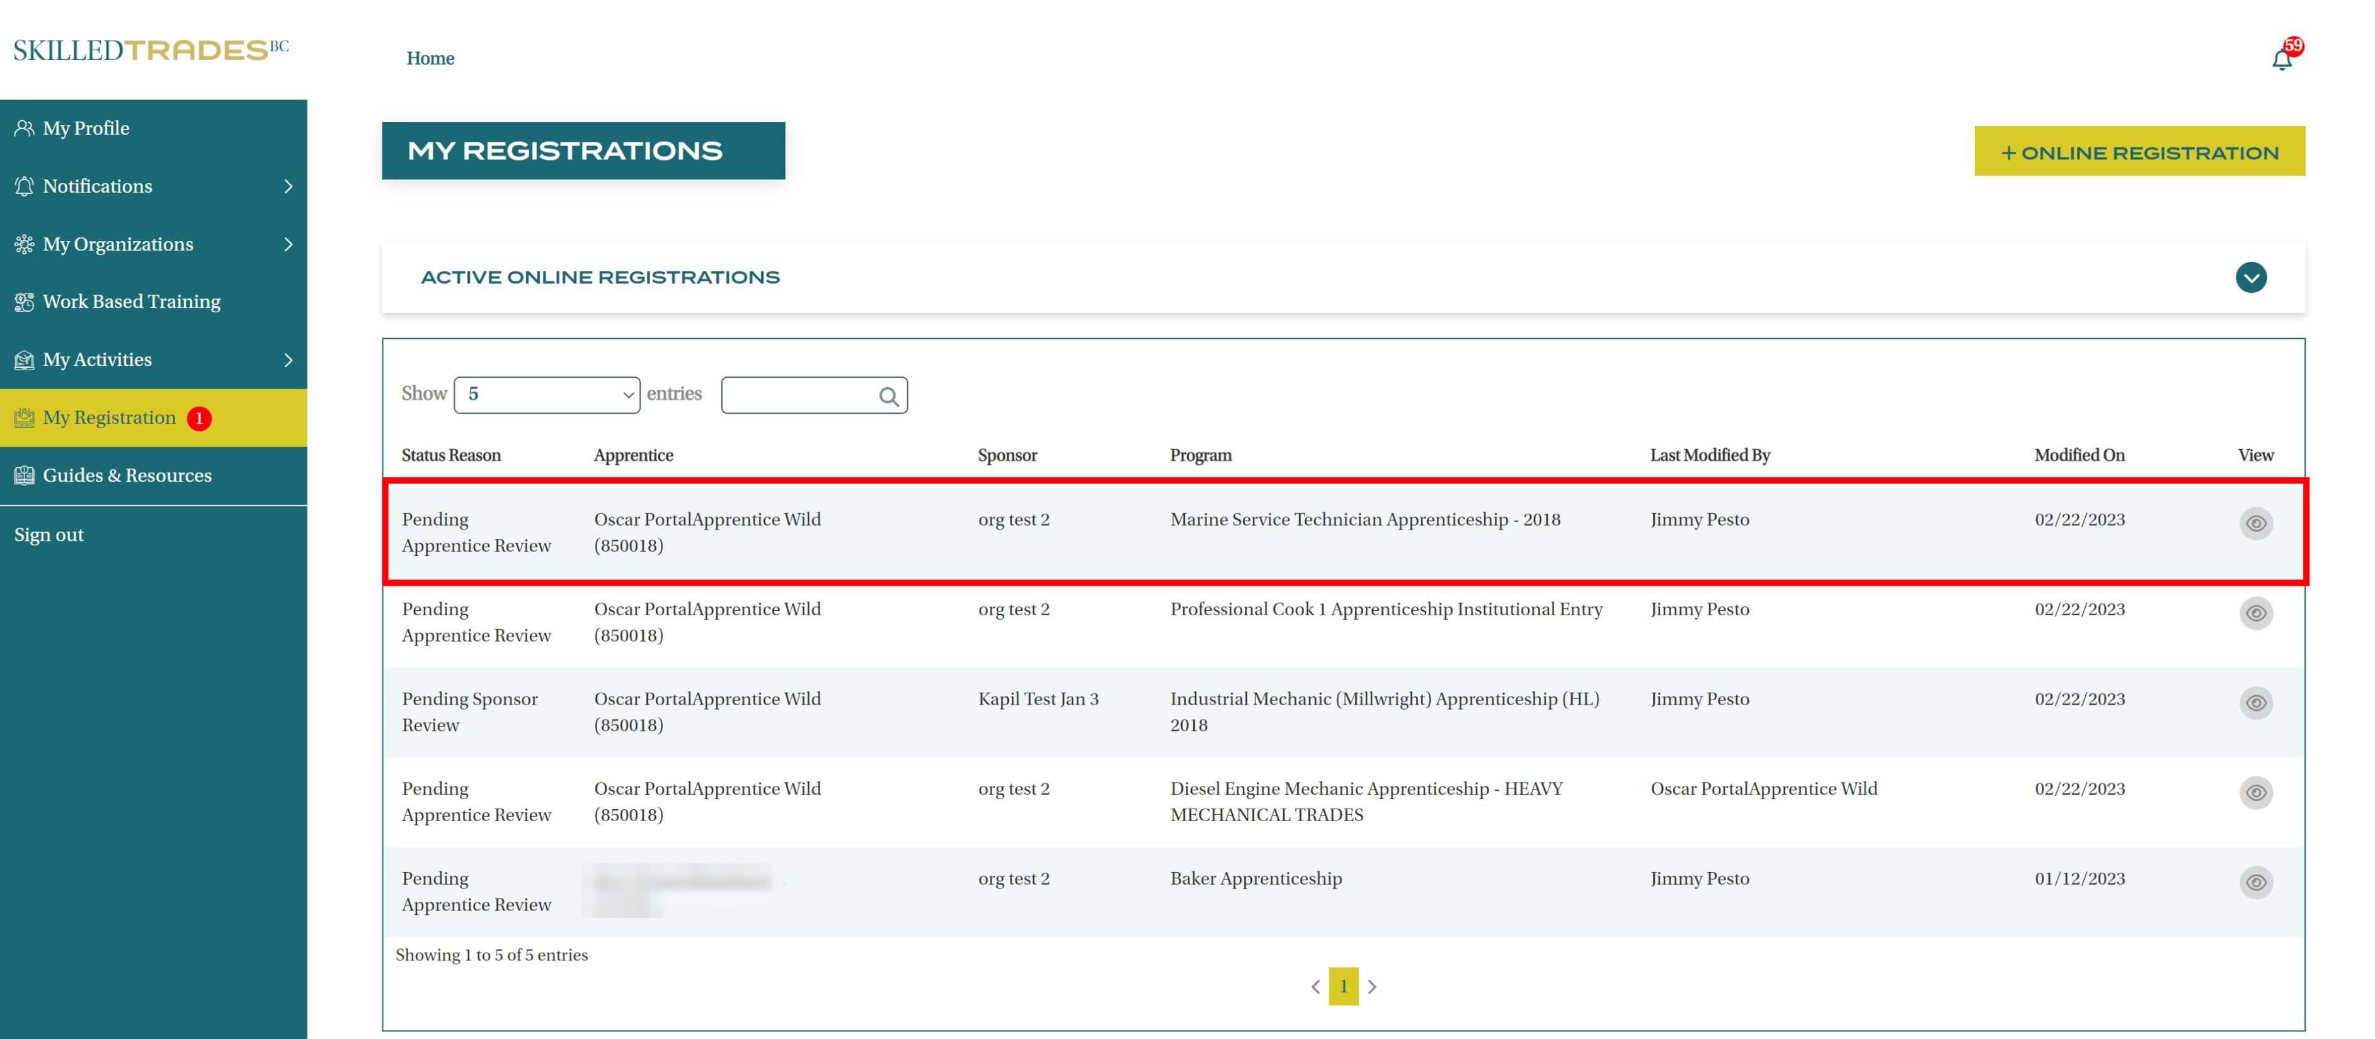Click the search magnifier icon
The image size is (2375, 1039).
click(x=888, y=397)
